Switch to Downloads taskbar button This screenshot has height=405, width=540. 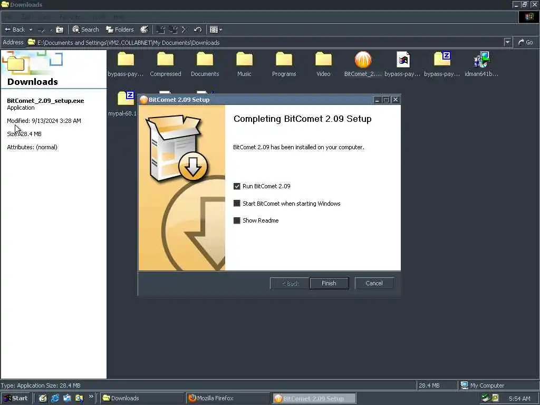[x=142, y=398]
